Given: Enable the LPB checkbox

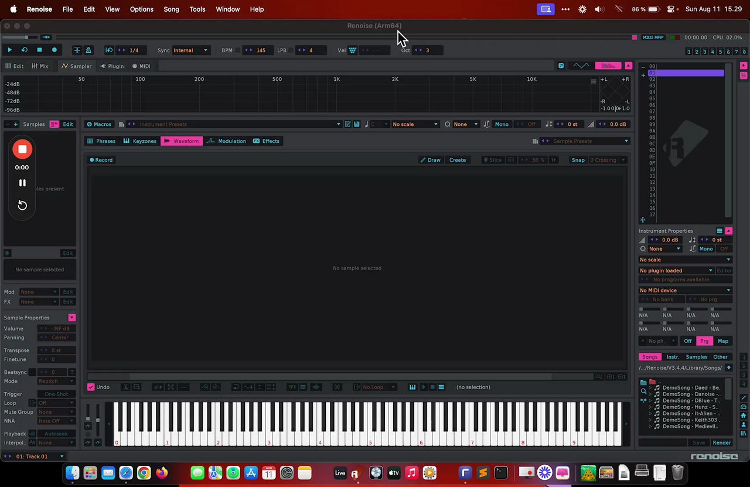Looking at the screenshot, I should 291,50.
